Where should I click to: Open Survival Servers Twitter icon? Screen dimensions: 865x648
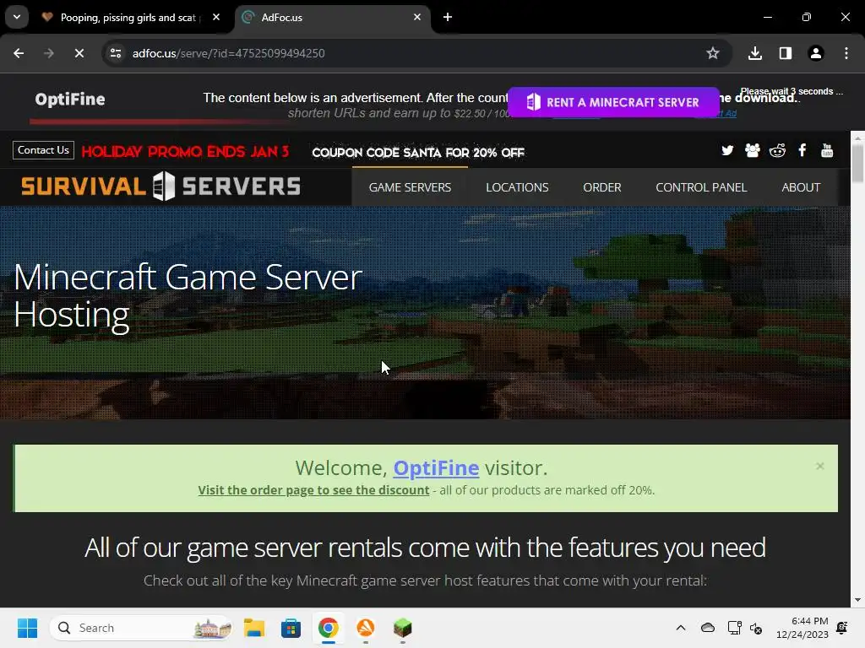(727, 150)
